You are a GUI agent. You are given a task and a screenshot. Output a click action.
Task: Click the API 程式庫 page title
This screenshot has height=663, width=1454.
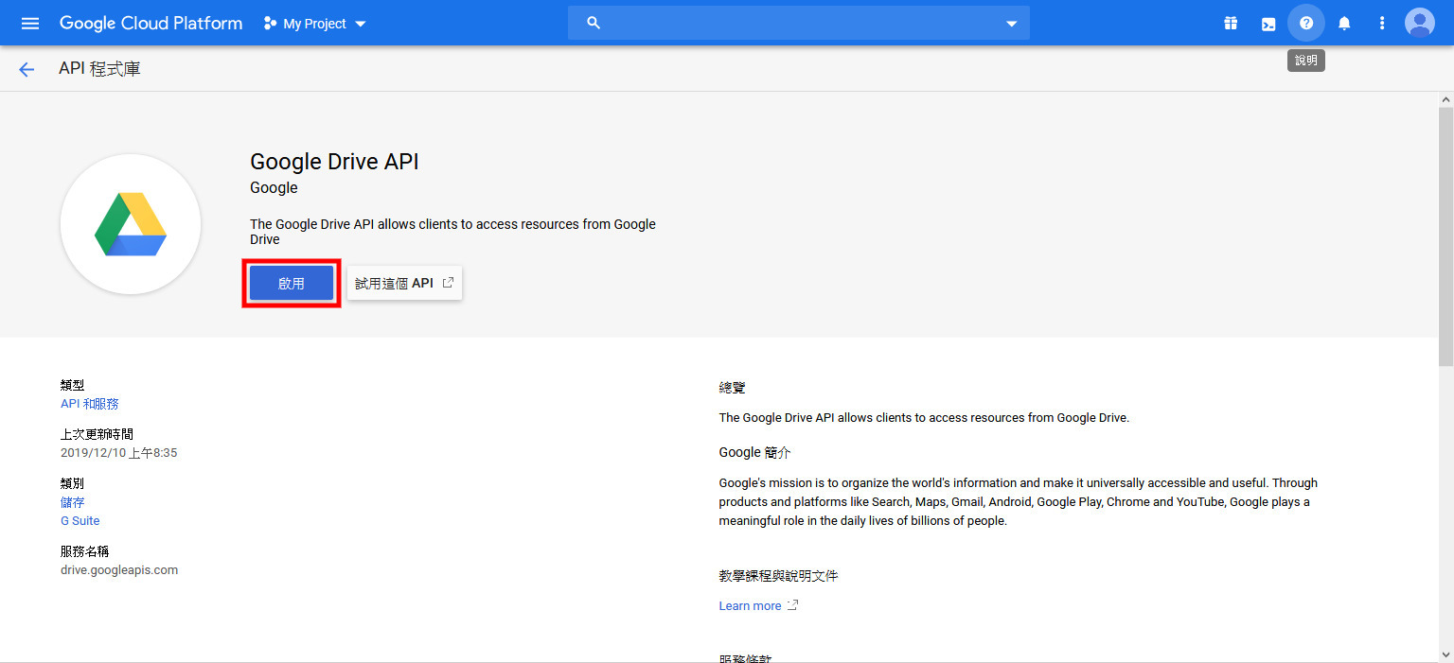pyautogui.click(x=99, y=69)
